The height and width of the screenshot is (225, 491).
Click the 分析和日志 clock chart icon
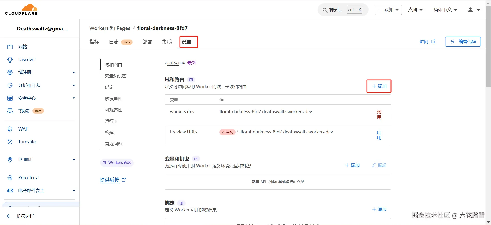[10, 85]
